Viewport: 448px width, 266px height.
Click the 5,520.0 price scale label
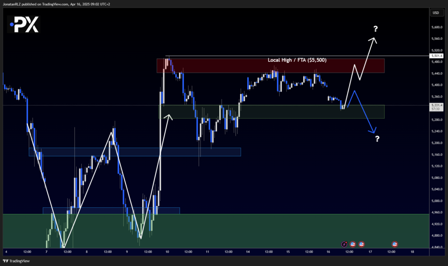[437, 51]
